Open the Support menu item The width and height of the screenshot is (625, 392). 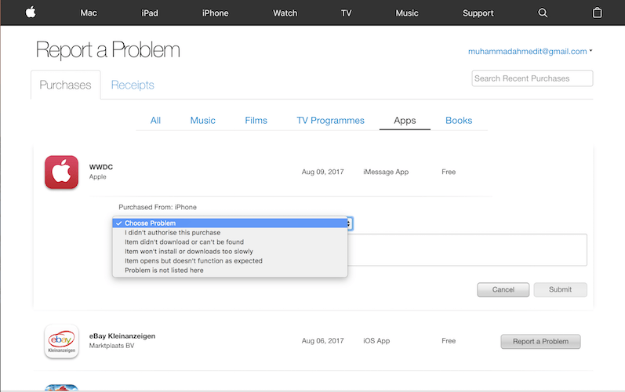[478, 13]
